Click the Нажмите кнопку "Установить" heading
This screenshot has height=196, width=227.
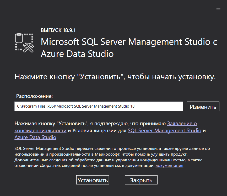[x=115, y=77]
